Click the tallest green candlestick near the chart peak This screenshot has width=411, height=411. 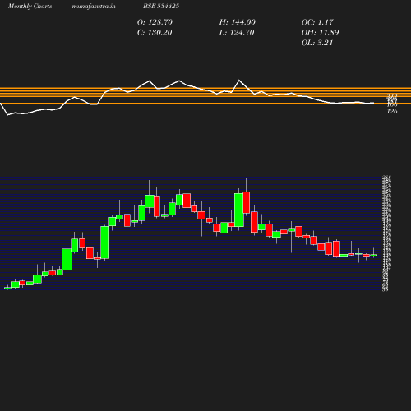point(239,210)
